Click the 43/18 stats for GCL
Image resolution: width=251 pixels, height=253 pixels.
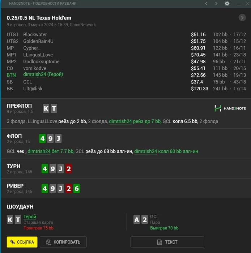(x=239, y=82)
